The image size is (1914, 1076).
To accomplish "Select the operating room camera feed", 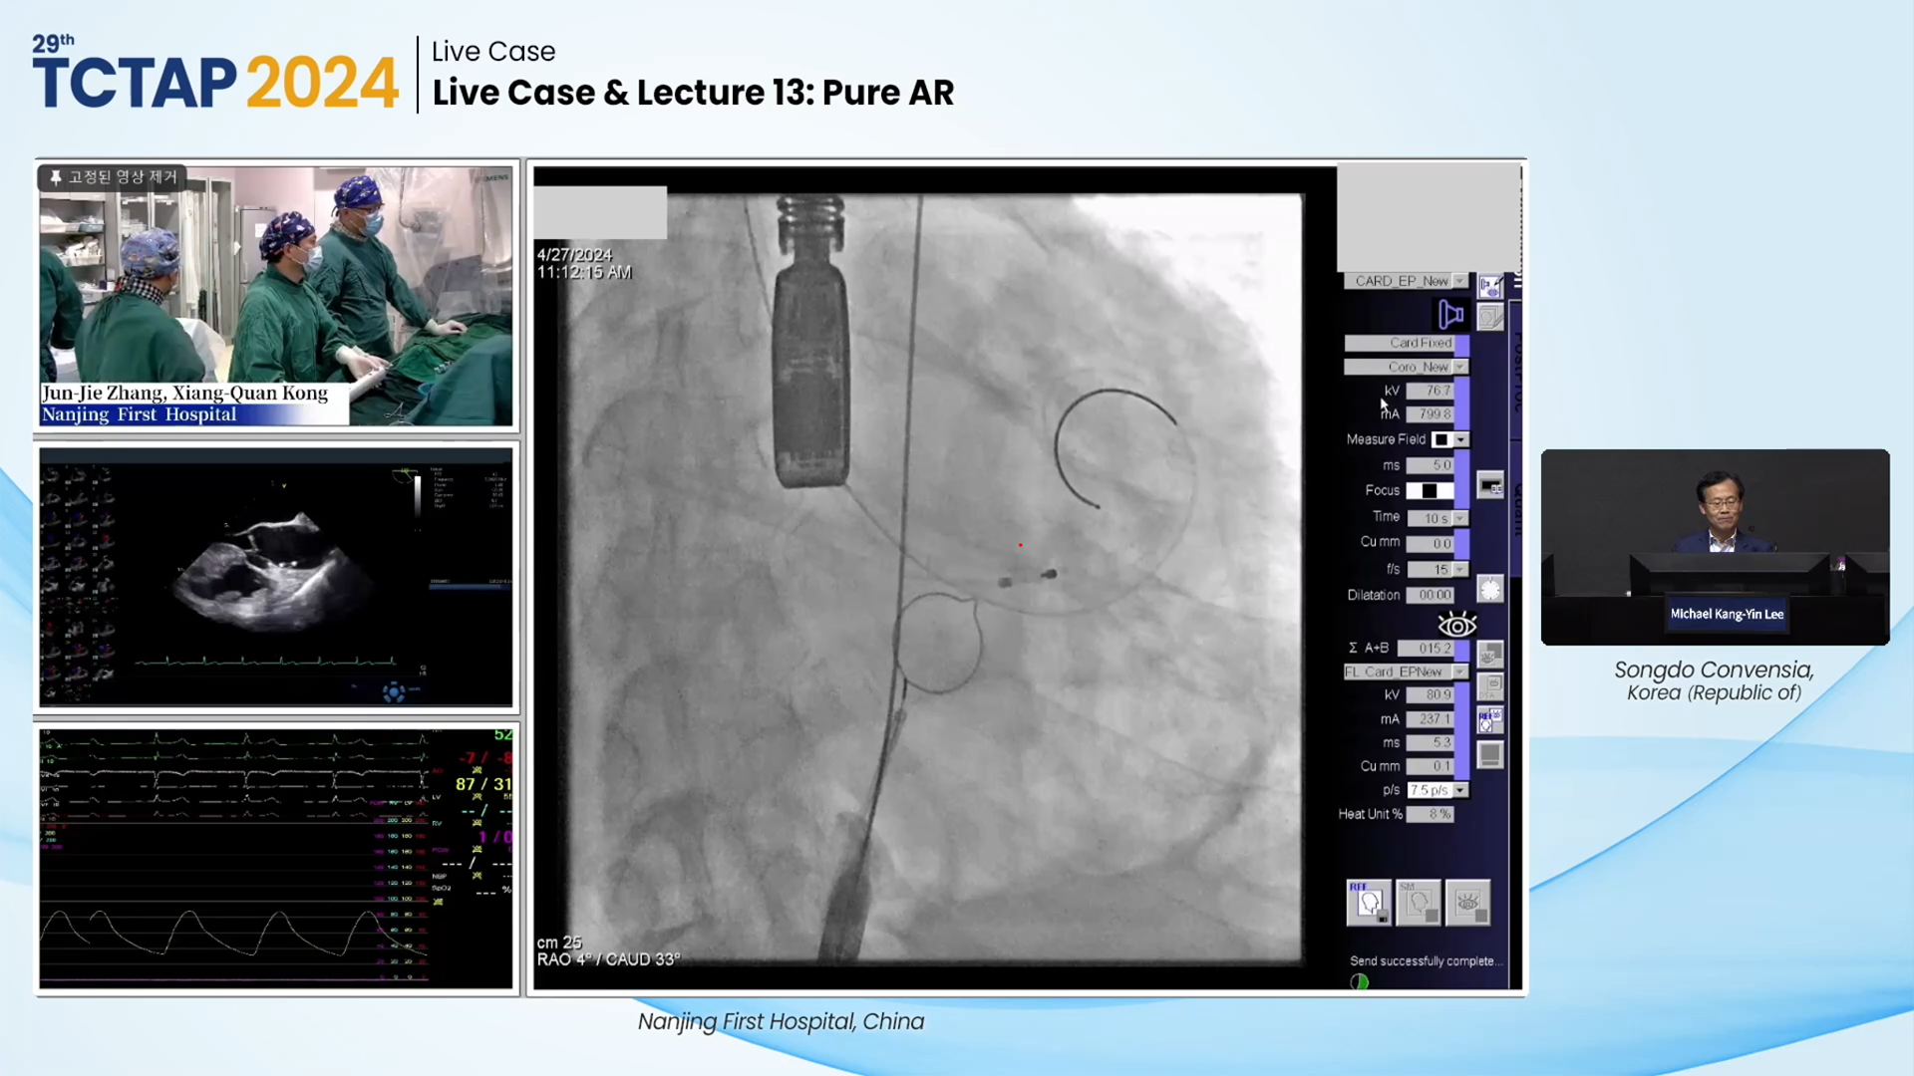I will tap(276, 296).
